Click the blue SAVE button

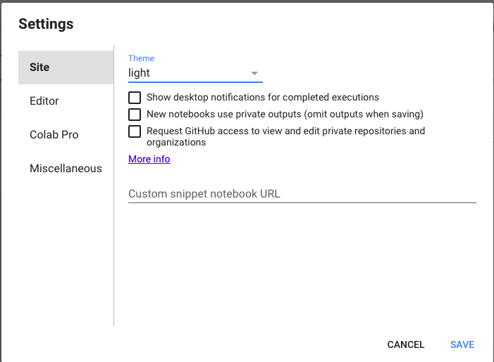[462, 344]
